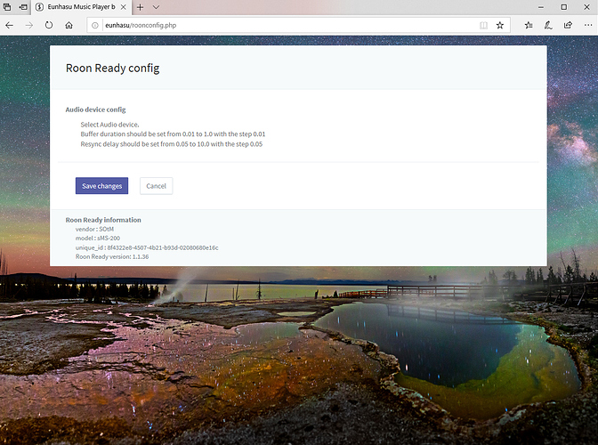Select the Eunhasu Music Player tab
598x445 pixels.
pos(81,7)
